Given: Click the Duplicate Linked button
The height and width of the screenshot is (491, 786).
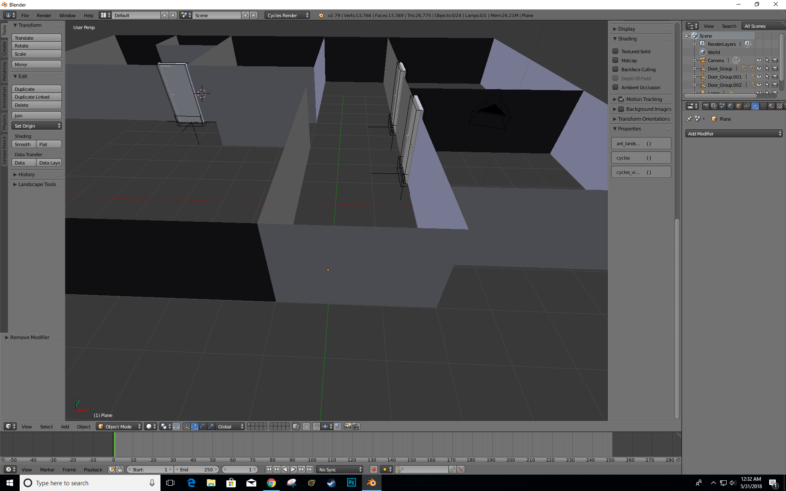Looking at the screenshot, I should point(37,97).
